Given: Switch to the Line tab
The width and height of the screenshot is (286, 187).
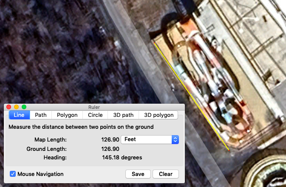Looking at the screenshot, I should point(19,115).
